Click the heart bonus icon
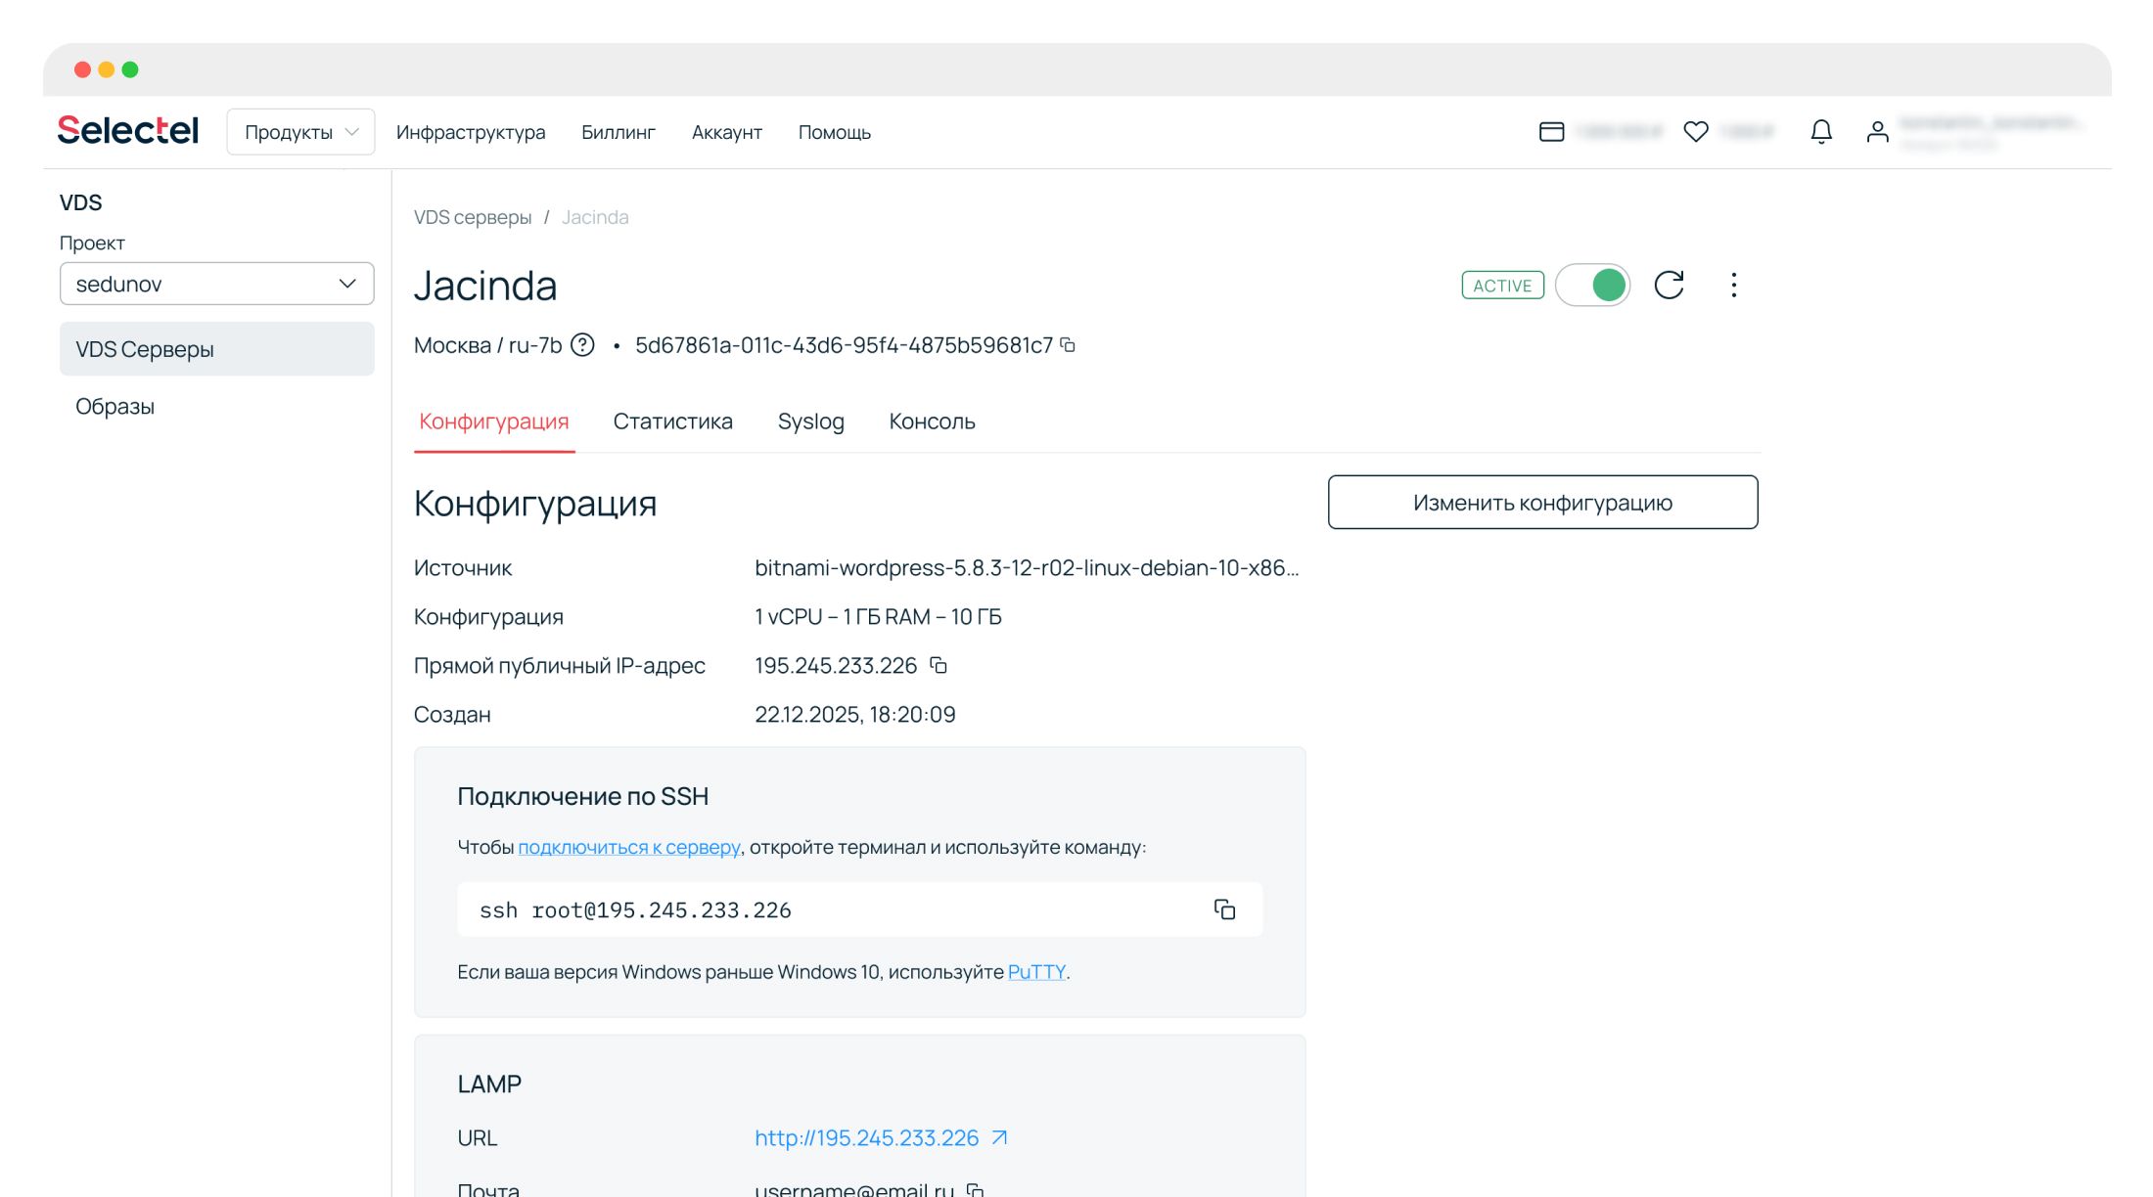Viewport: 2153px width, 1197px height. pos(1696,132)
